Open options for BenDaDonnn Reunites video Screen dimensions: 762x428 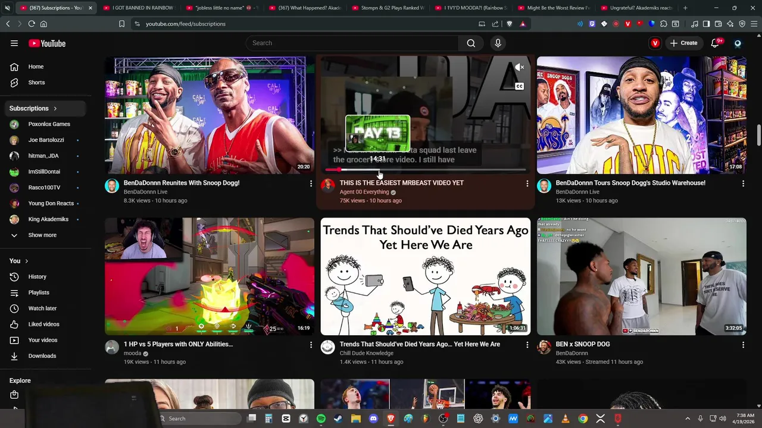pyautogui.click(x=311, y=184)
